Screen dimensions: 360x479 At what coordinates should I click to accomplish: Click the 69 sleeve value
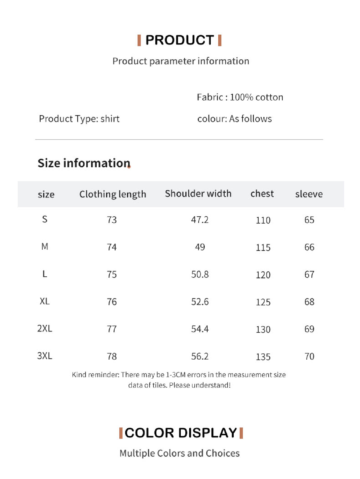(x=309, y=329)
